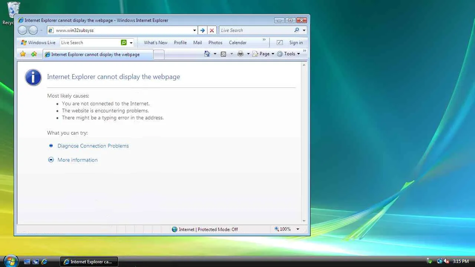Open Photos on Windows Live toolbar
475x267 pixels.
coord(215,43)
